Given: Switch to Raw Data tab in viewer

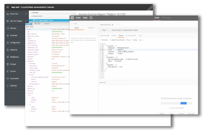Looking at the screenshot, I should 37,24.
